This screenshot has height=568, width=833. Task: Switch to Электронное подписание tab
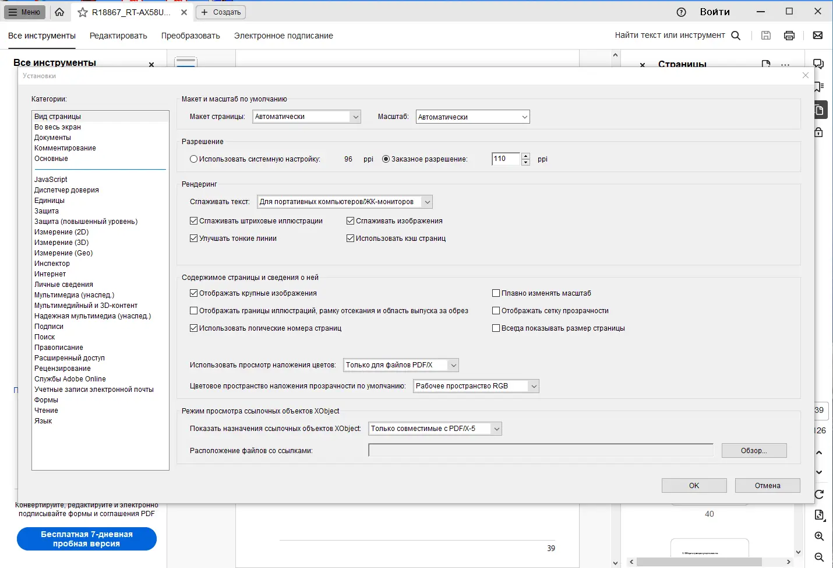click(284, 36)
